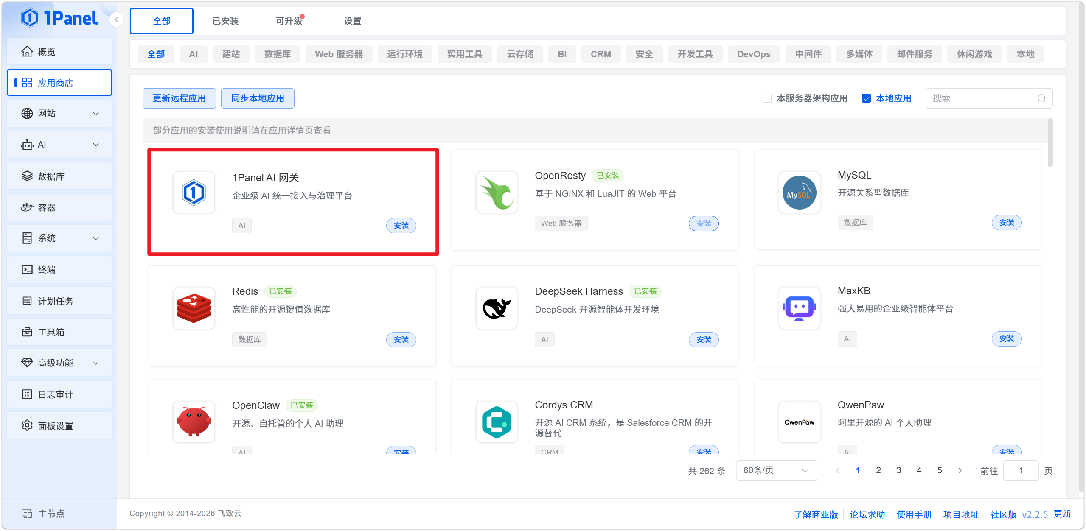The height and width of the screenshot is (531, 1086).
Task: Open the OpenClaw red icon
Action: [194, 422]
